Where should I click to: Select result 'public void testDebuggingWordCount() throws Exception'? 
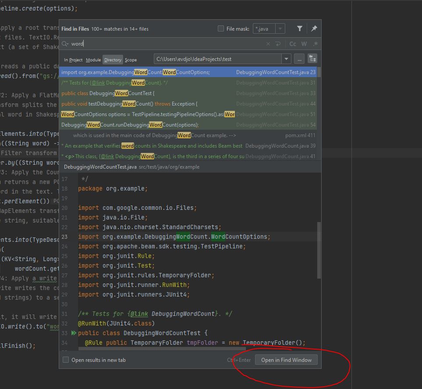click(188, 103)
